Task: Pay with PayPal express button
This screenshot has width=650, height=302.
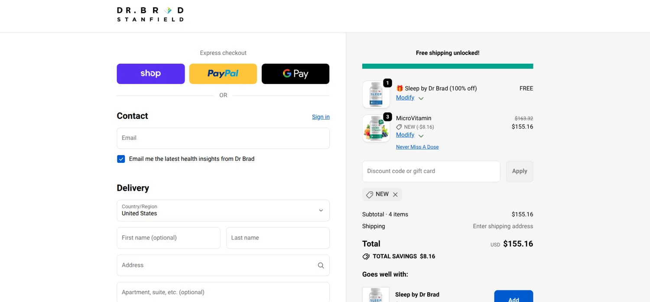Action: tap(223, 74)
